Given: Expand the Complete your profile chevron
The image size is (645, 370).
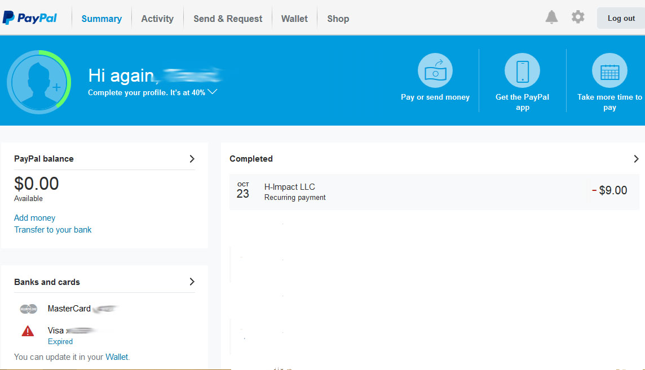Looking at the screenshot, I should click(x=212, y=92).
